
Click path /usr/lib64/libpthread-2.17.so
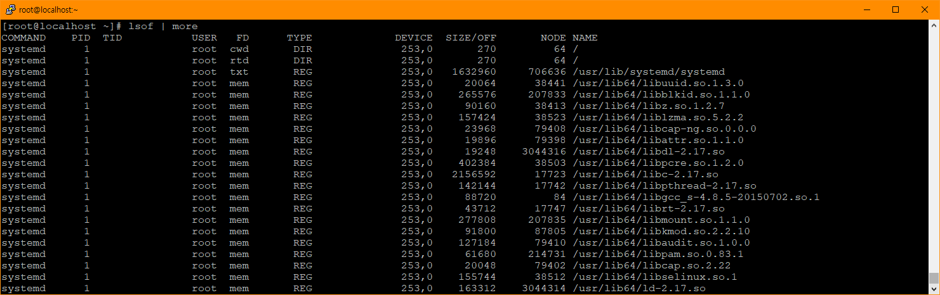(665, 185)
